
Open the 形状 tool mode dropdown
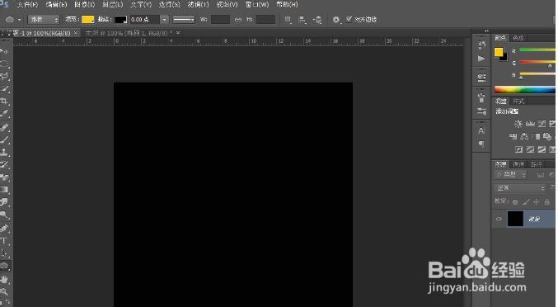(44, 20)
